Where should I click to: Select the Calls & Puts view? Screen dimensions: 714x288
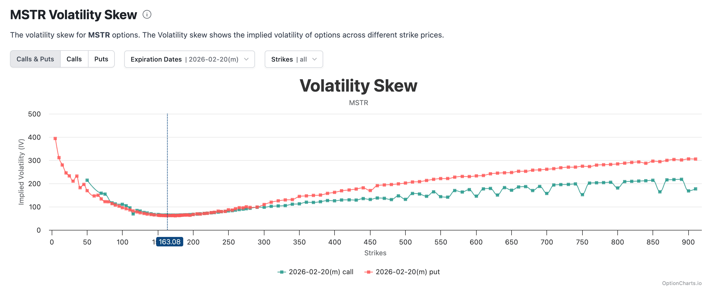[35, 59]
